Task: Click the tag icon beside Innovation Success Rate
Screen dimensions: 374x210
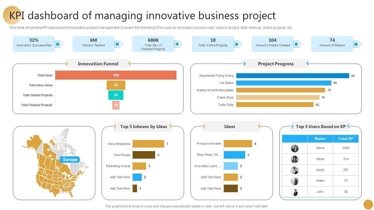Action: [58, 44]
